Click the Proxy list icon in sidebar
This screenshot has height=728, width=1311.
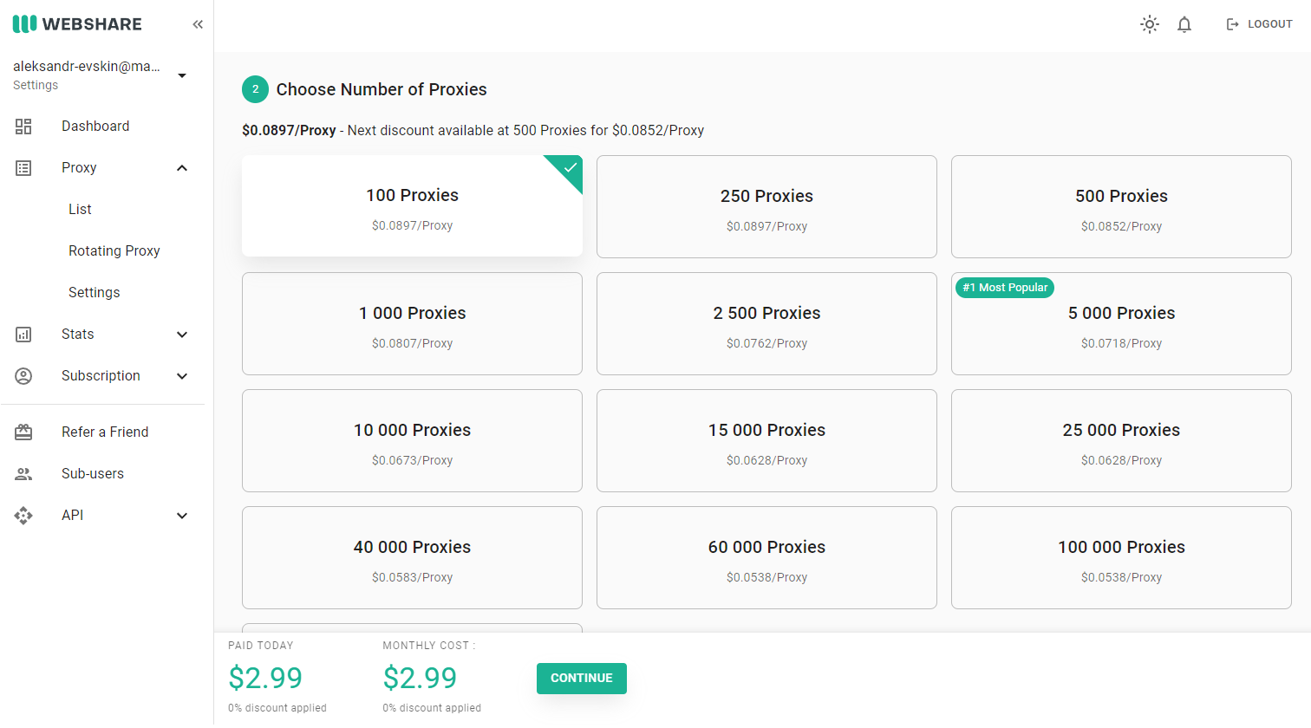click(x=23, y=168)
